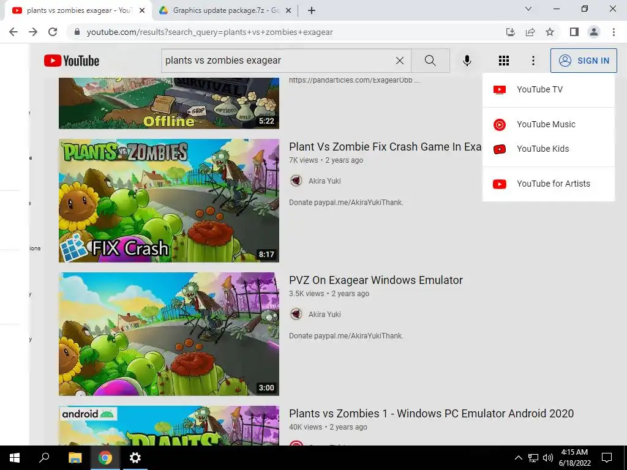The height and width of the screenshot is (470, 627).
Task: Visit Akira Yuki channel under PVZ On Exagear
Action: (x=325, y=315)
